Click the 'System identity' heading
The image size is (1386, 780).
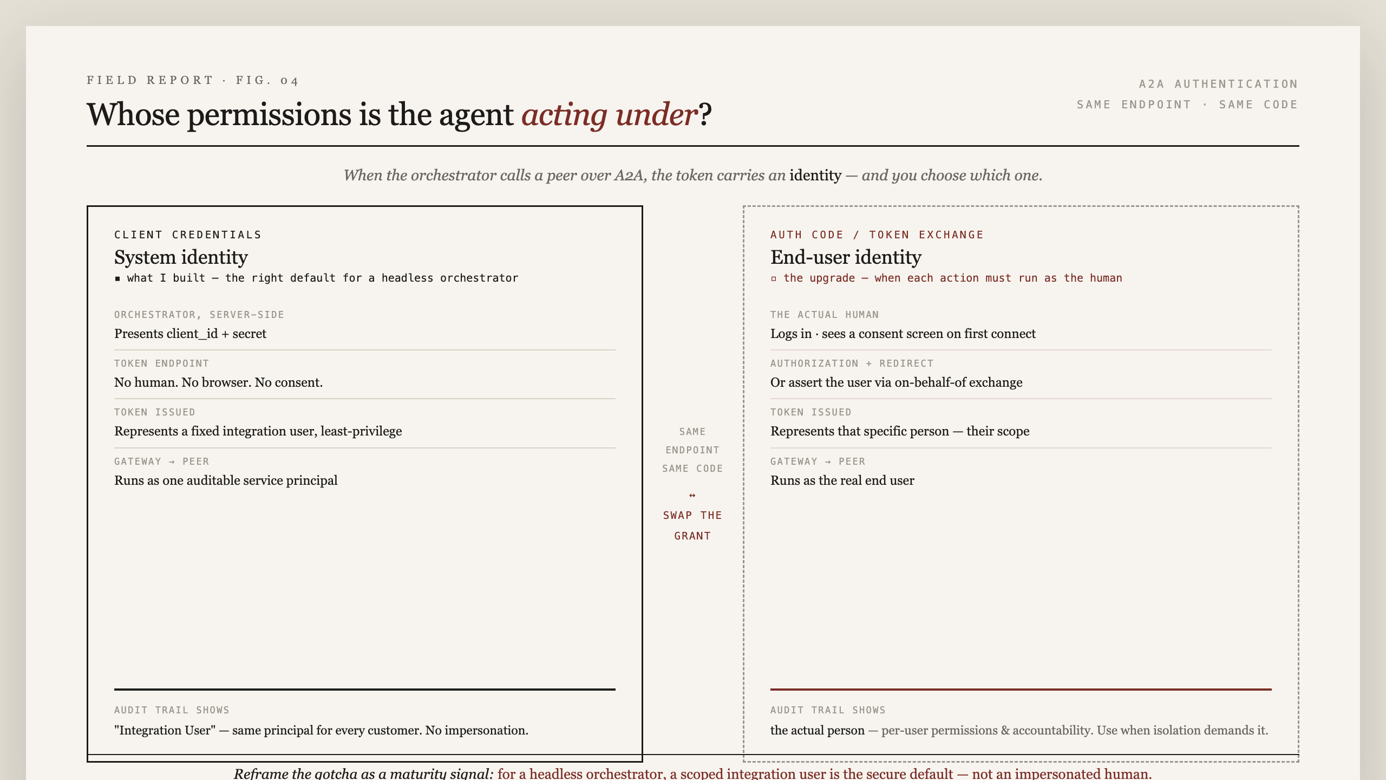pos(181,257)
